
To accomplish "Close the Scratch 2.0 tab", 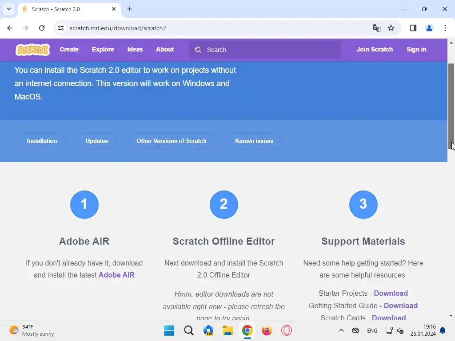I will pos(114,9).
